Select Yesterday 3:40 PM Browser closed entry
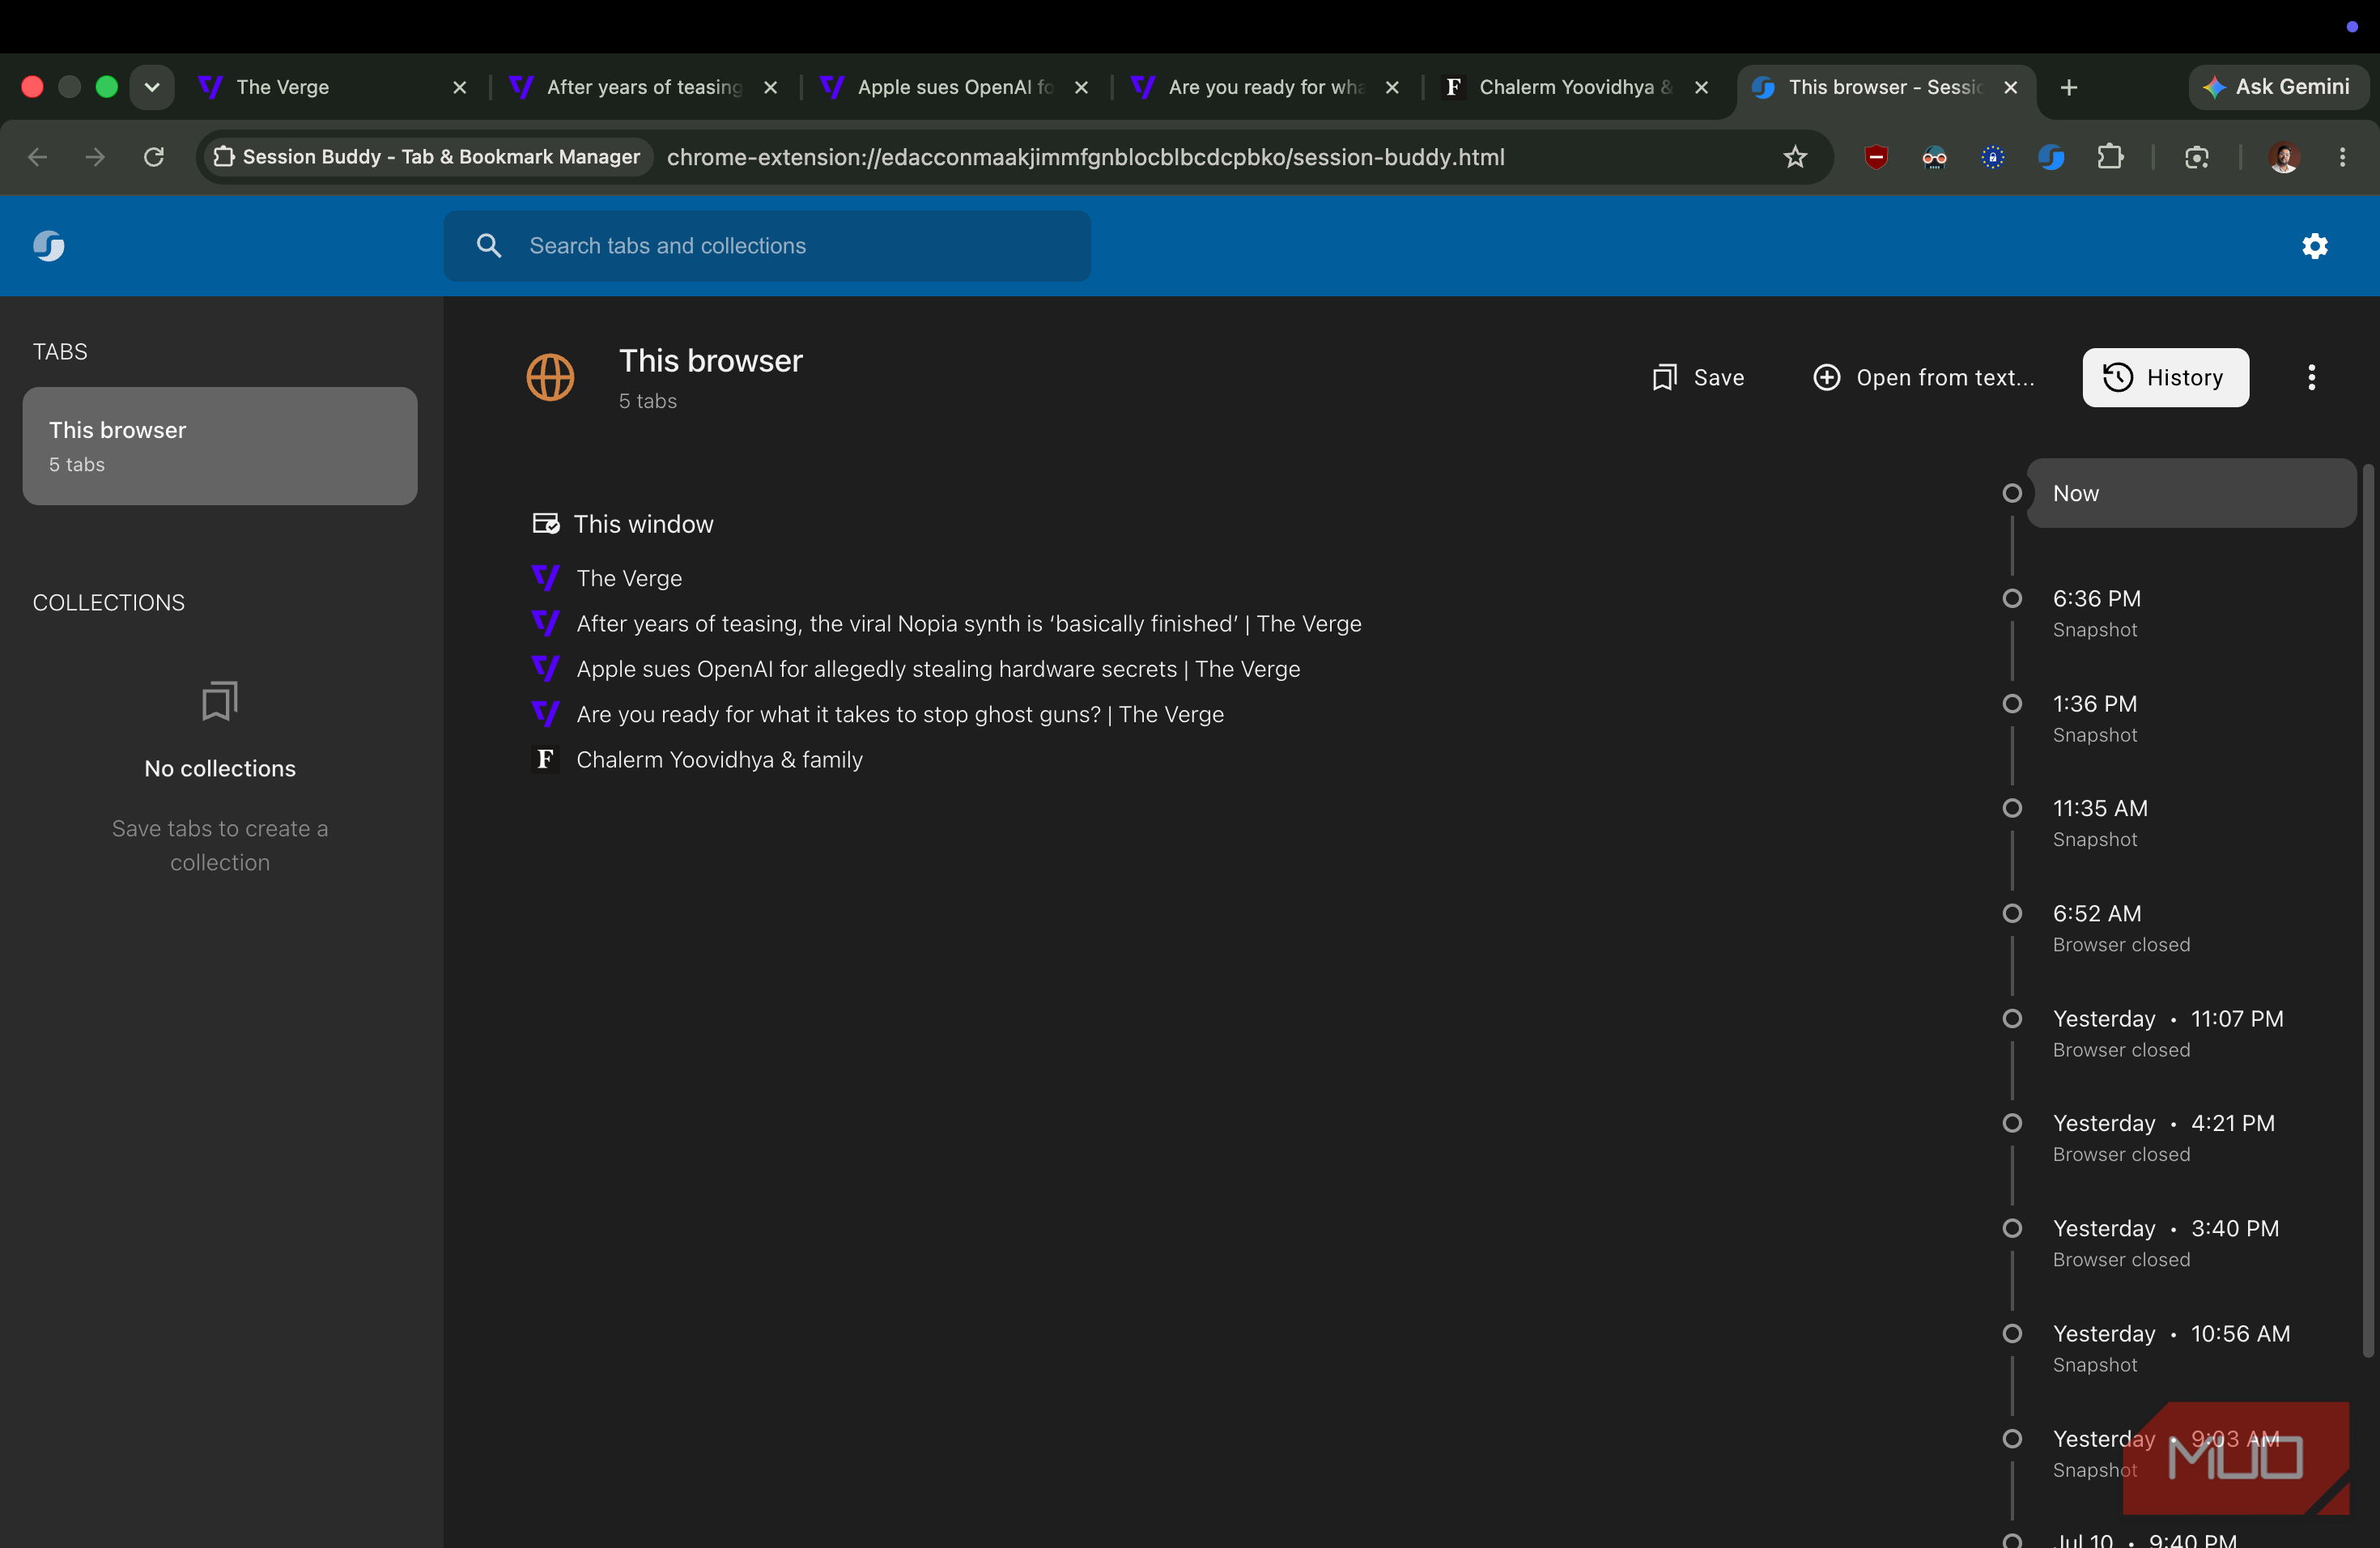2380x1548 pixels. tap(2191, 1243)
